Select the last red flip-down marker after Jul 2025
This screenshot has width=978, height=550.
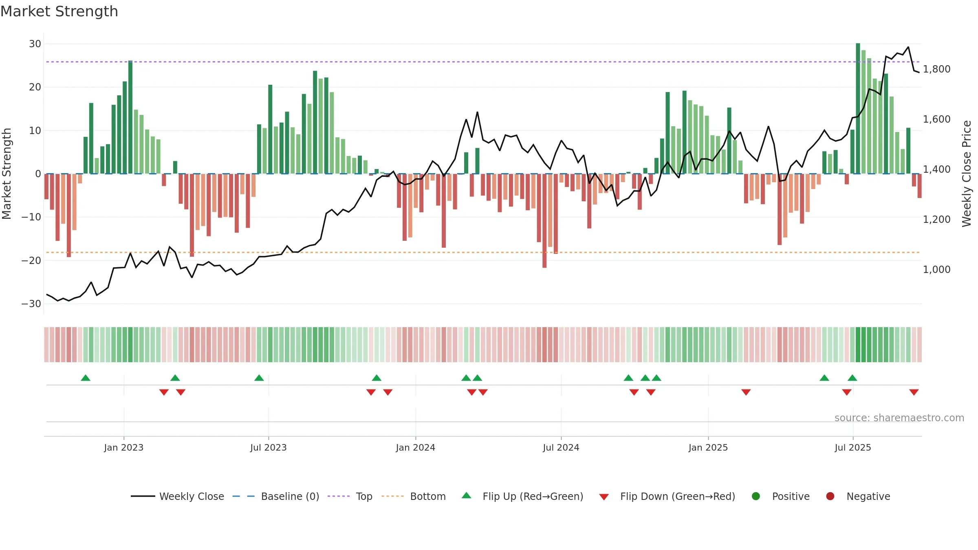click(x=914, y=392)
